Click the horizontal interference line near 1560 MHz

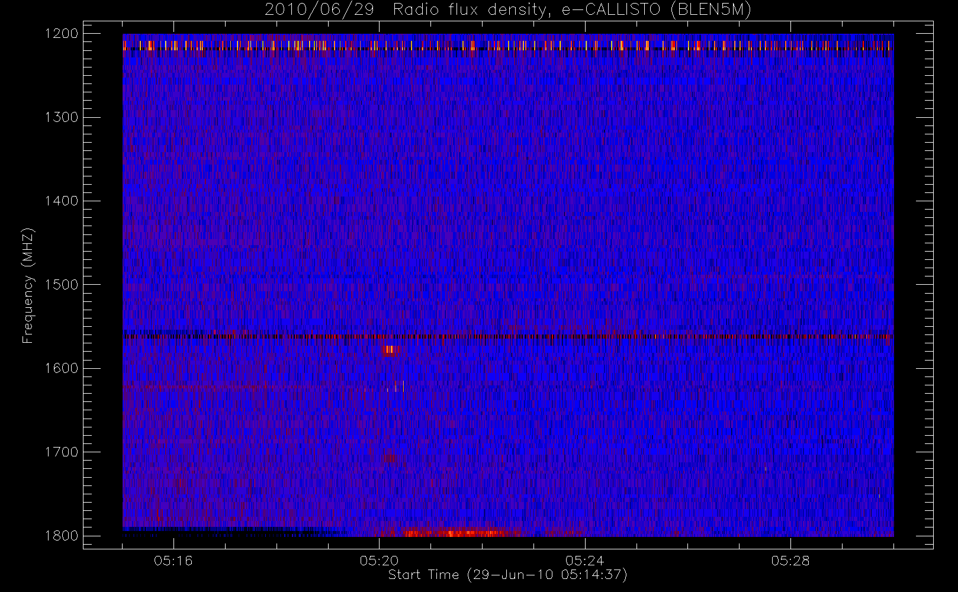508,336
